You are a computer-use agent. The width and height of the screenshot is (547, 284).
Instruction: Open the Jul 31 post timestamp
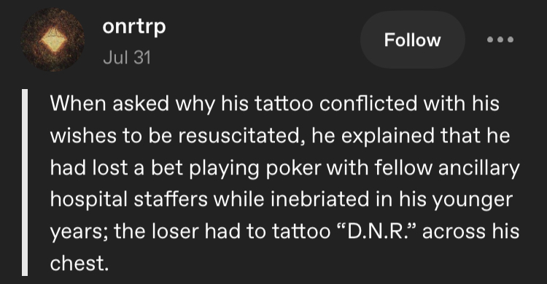pos(127,57)
